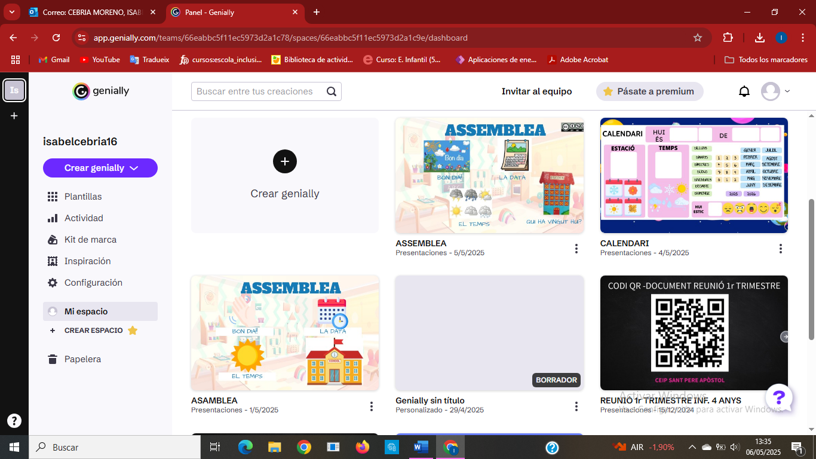Screen dimensions: 816x459
Task: Open more options for Genially sin título
Action: pyautogui.click(x=576, y=406)
